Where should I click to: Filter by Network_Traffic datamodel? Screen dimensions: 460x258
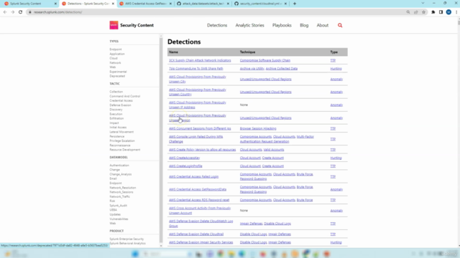[x=120, y=196]
